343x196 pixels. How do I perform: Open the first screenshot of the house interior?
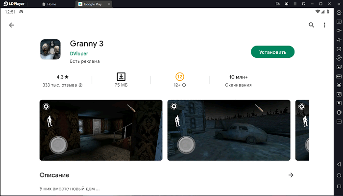point(101,130)
